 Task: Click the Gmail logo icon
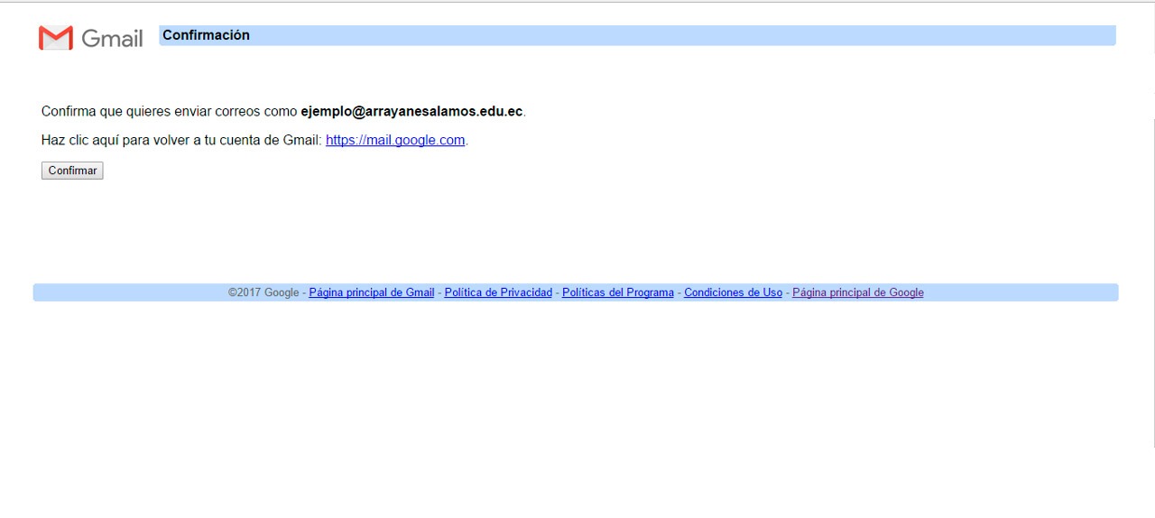tap(56, 38)
